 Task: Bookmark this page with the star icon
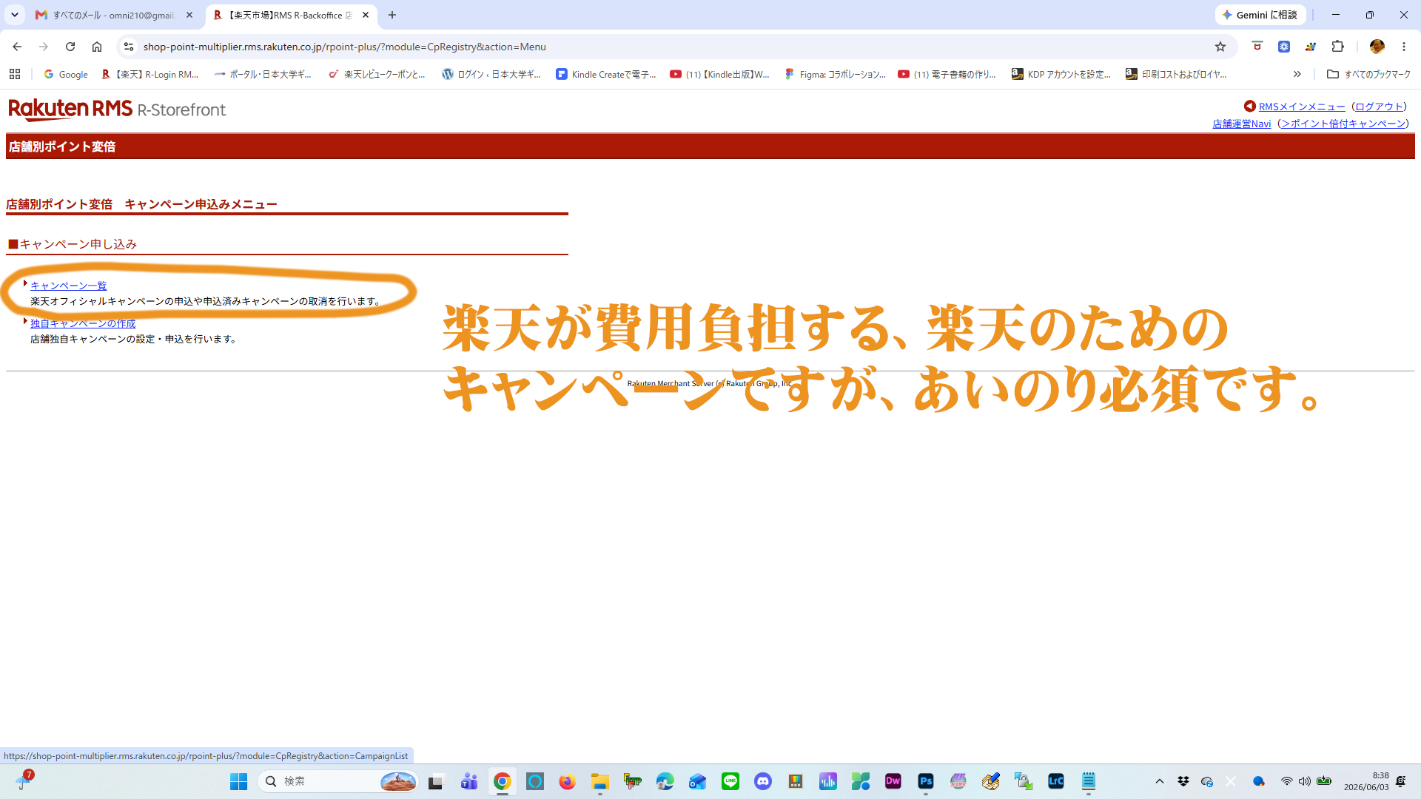[x=1220, y=47]
